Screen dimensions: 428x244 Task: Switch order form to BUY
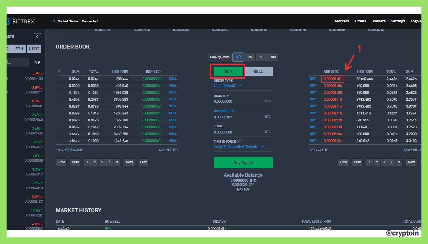(x=228, y=71)
